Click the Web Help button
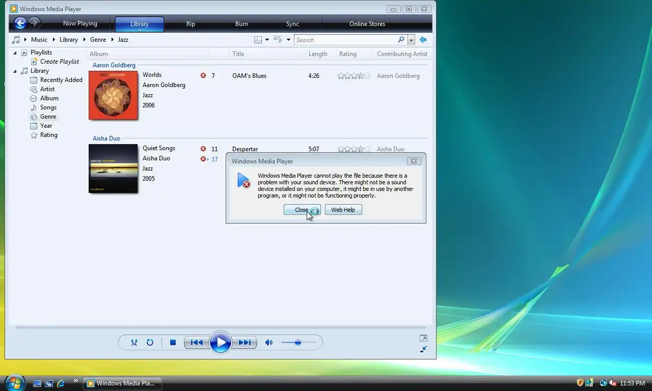Viewport: 652px width, 391px height. pos(343,210)
